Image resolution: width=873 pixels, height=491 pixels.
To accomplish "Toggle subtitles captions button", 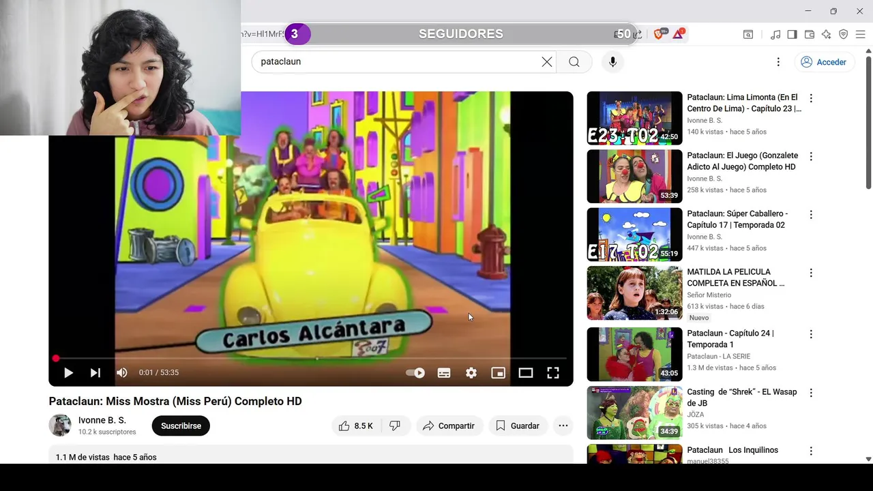I will point(444,372).
